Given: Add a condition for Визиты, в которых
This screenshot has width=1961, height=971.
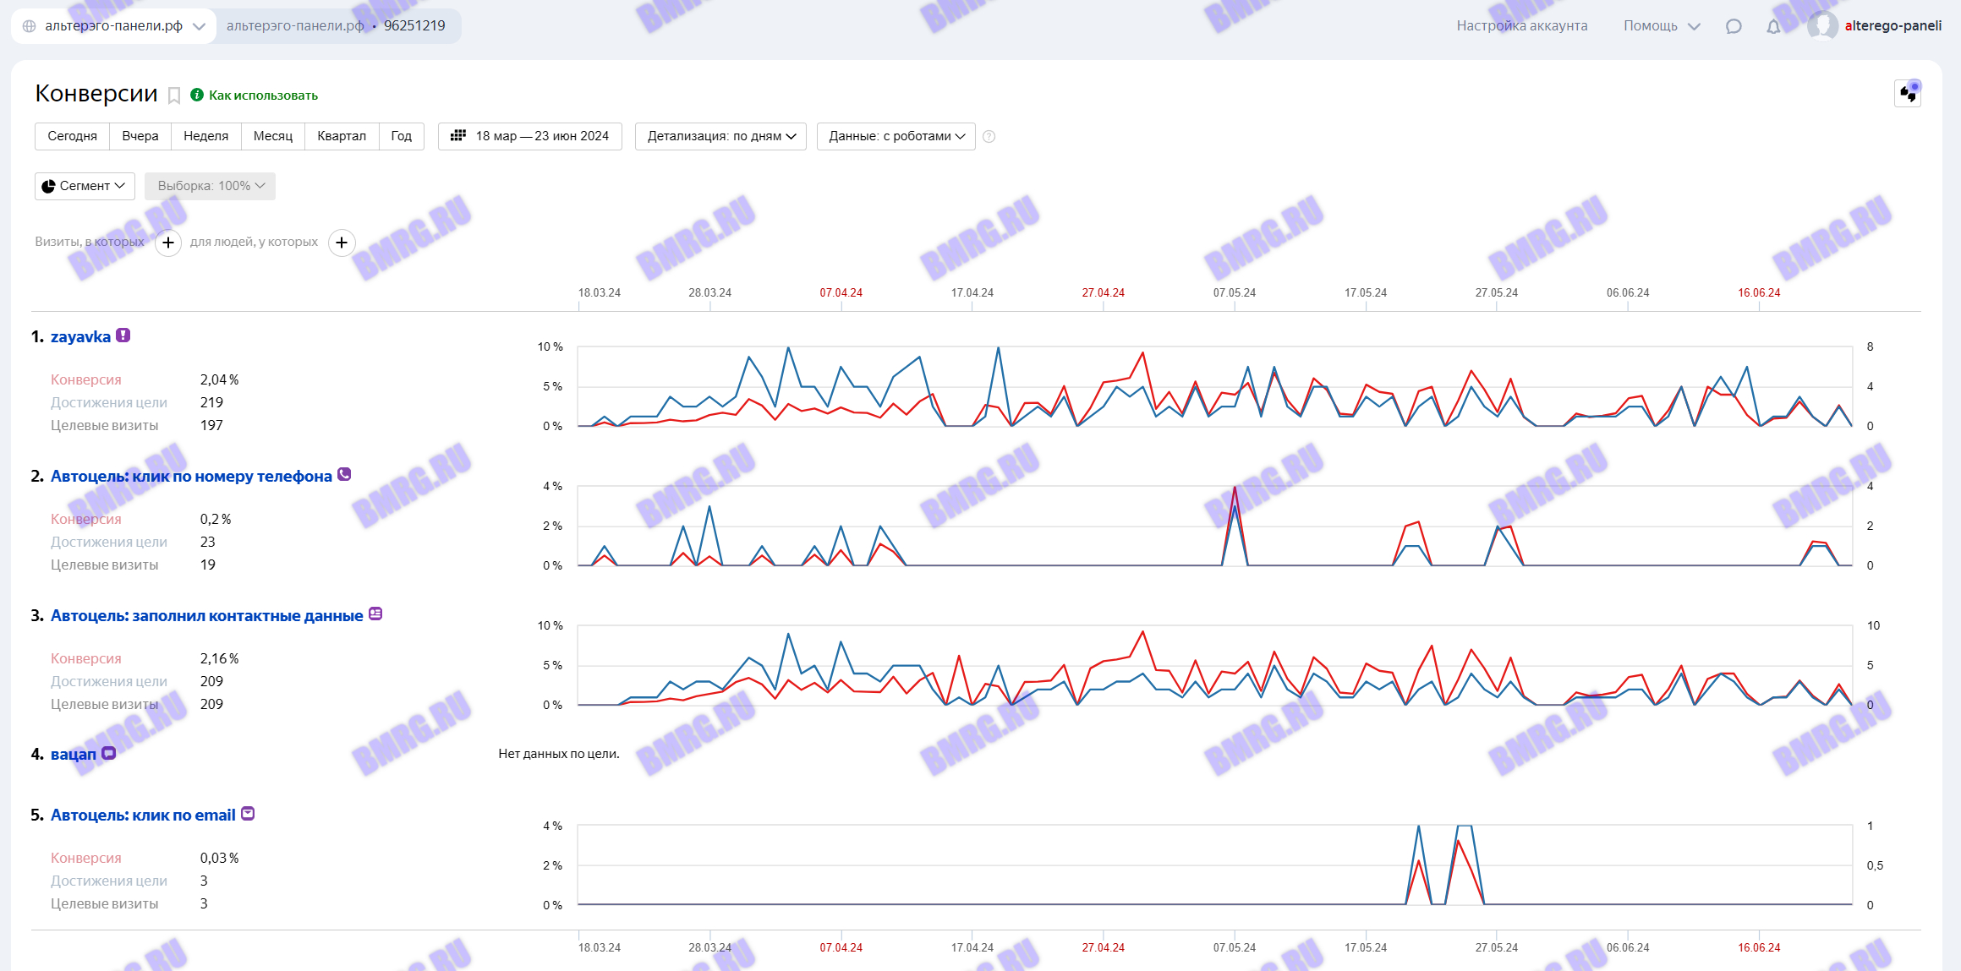Looking at the screenshot, I should pyautogui.click(x=168, y=243).
